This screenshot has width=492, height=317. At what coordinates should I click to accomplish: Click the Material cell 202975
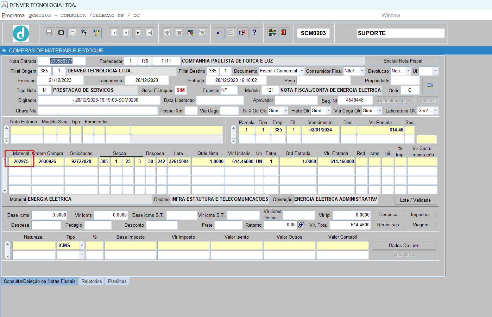(x=20, y=162)
